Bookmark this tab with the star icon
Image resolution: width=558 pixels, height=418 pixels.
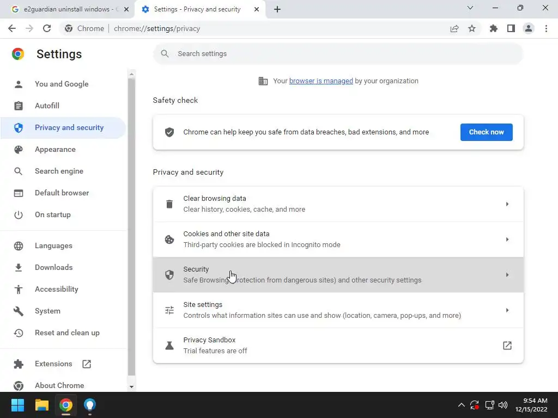click(x=472, y=28)
